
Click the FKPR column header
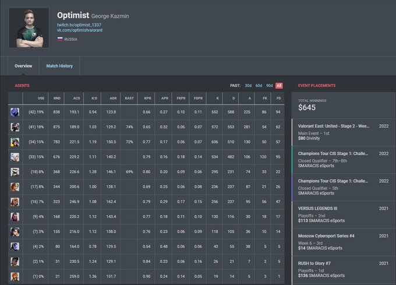pyautogui.click(x=181, y=98)
